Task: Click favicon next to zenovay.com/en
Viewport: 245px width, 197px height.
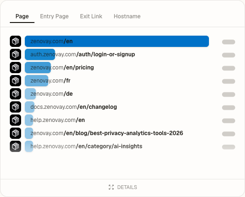Action: [x=15, y=41]
